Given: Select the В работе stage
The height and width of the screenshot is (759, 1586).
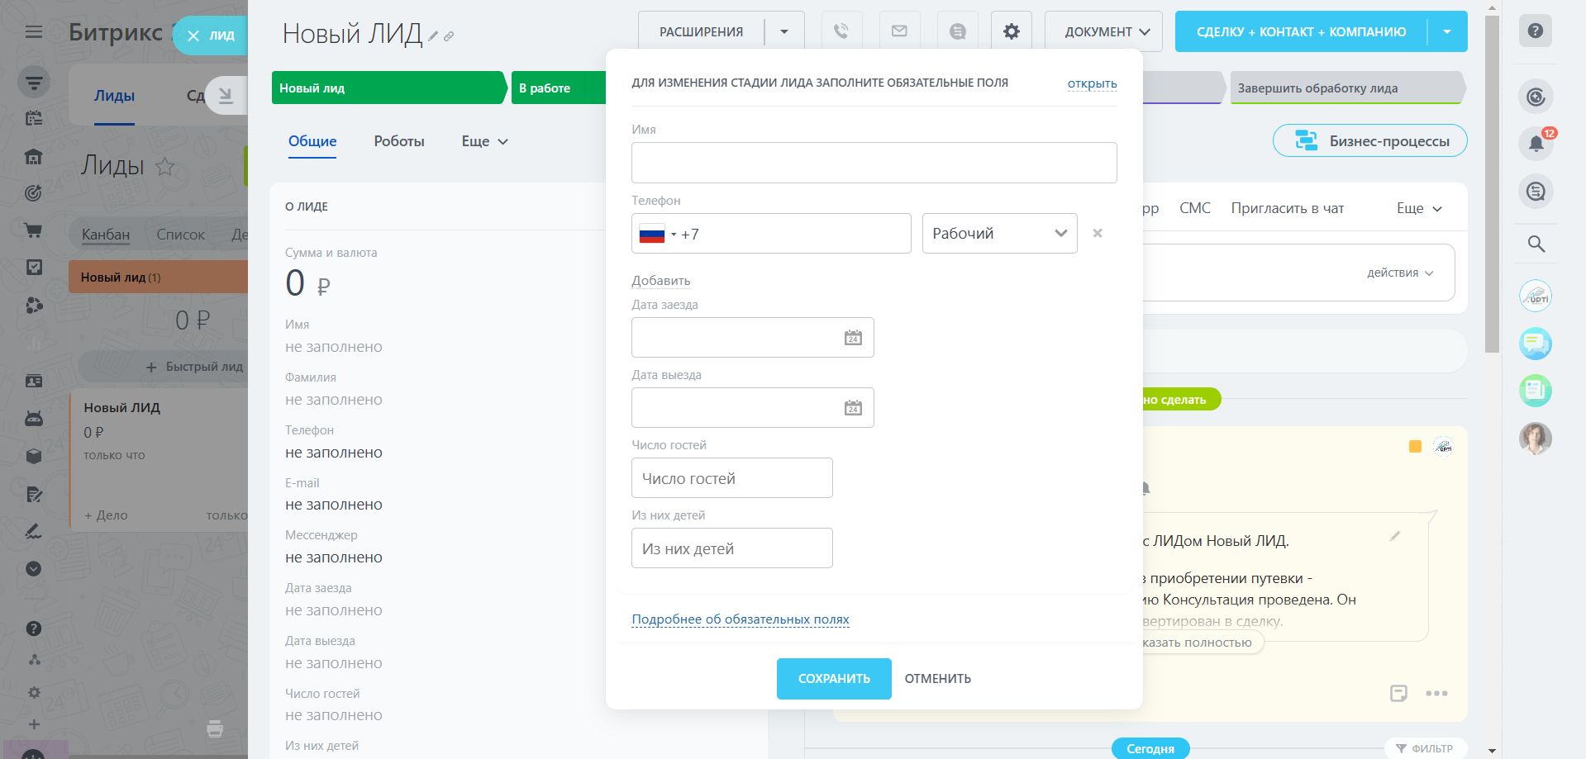Looking at the screenshot, I should tap(559, 88).
